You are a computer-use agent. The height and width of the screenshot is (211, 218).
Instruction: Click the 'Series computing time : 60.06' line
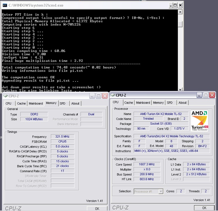coord(34,51)
